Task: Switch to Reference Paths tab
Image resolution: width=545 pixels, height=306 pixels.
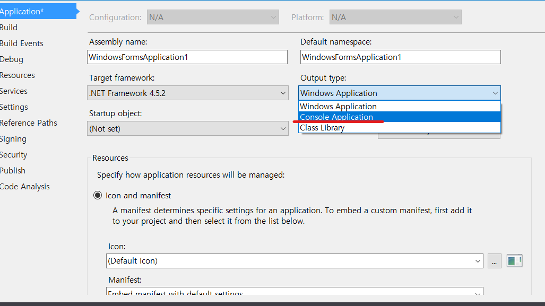Action: (x=29, y=123)
